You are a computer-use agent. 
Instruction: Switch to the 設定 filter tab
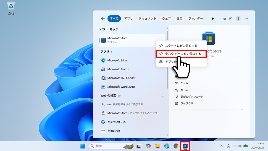point(180,19)
